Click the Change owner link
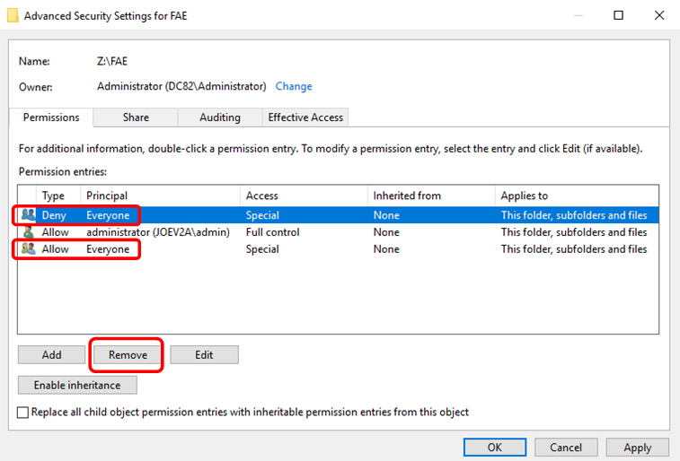Viewport: 680px width, 461px height. coord(294,86)
